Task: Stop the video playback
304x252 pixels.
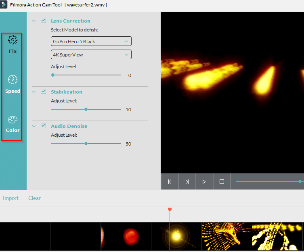Action: [222, 181]
